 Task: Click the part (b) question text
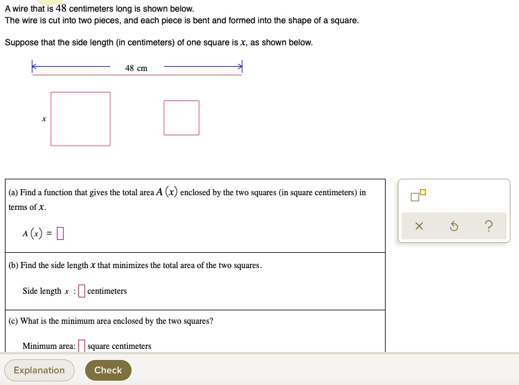click(x=135, y=266)
